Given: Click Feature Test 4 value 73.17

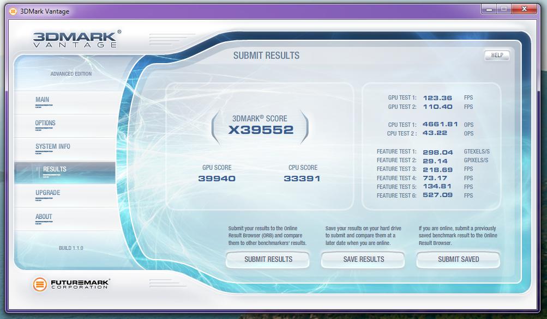Looking at the screenshot, I should tap(435, 178).
